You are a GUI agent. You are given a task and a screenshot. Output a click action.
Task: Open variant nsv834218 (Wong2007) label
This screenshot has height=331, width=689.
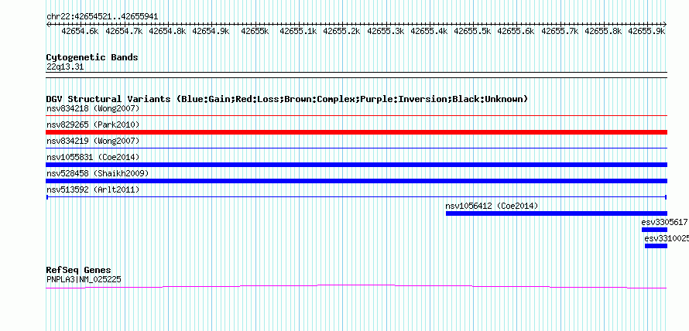[x=93, y=108]
